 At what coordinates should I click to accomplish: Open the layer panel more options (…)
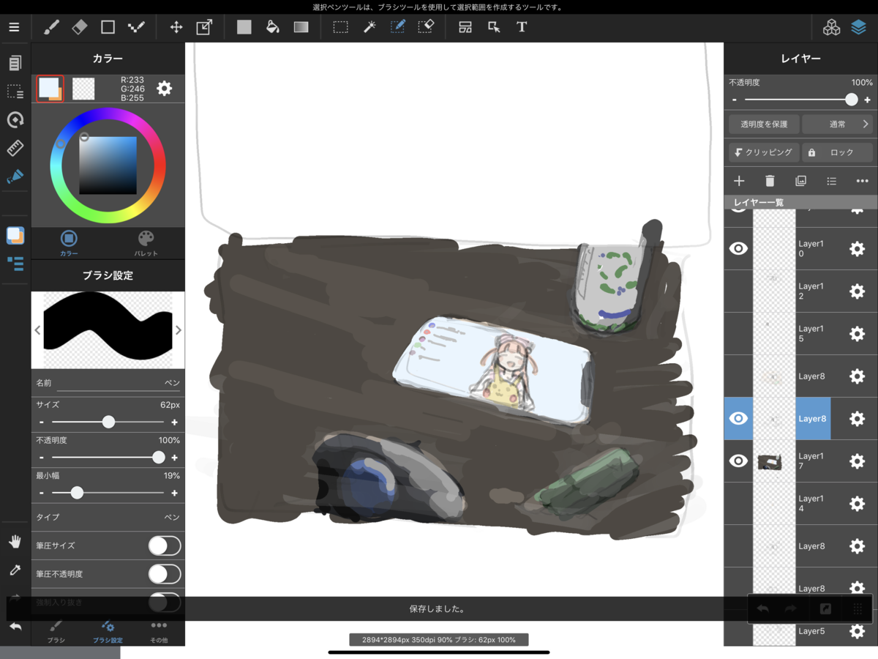click(x=862, y=181)
